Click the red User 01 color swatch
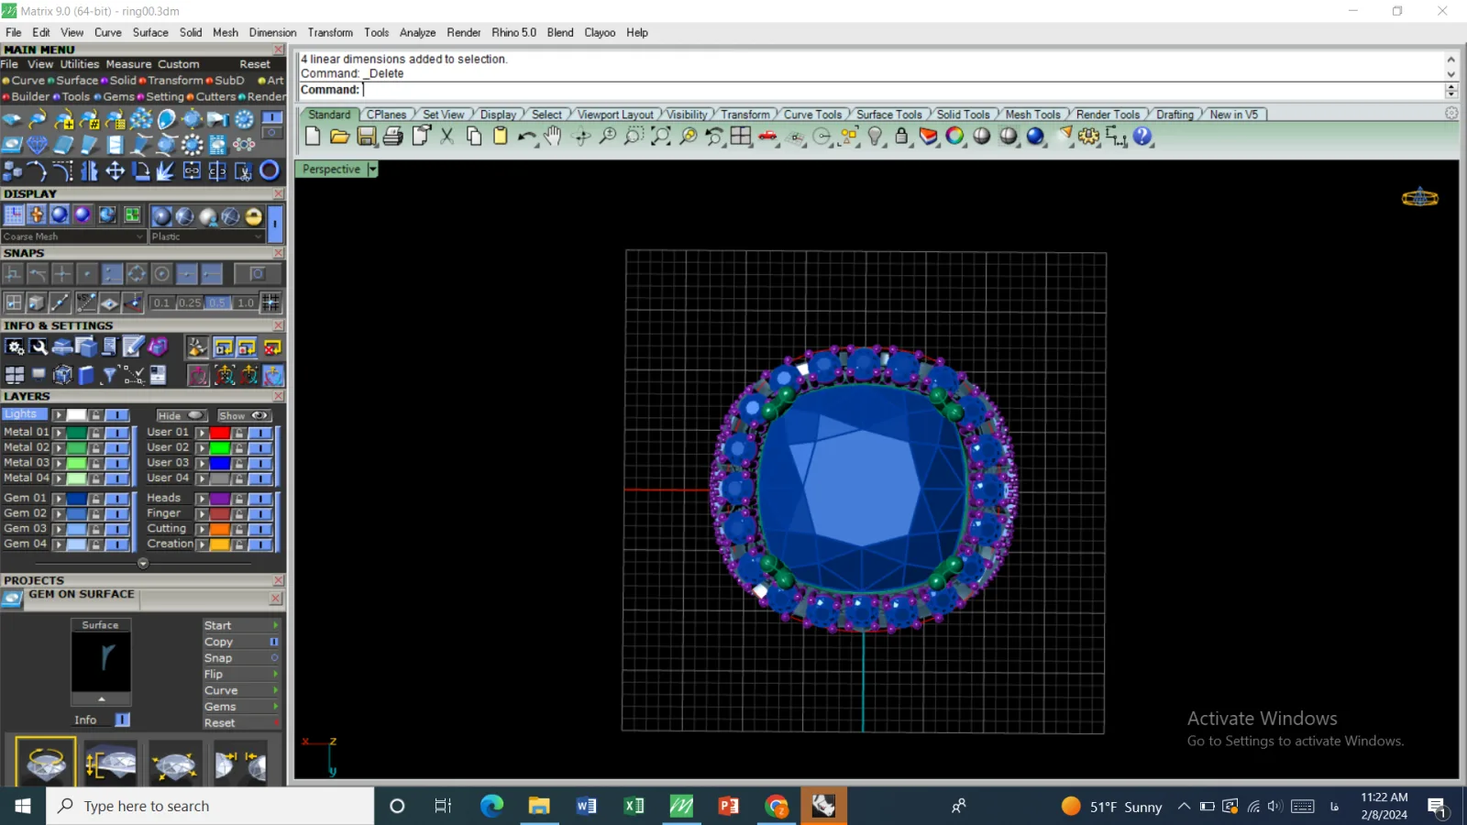Image resolution: width=1467 pixels, height=825 pixels. [219, 433]
